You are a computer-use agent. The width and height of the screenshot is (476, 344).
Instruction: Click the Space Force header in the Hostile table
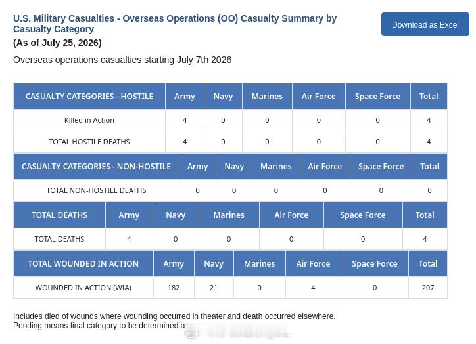pyautogui.click(x=377, y=97)
